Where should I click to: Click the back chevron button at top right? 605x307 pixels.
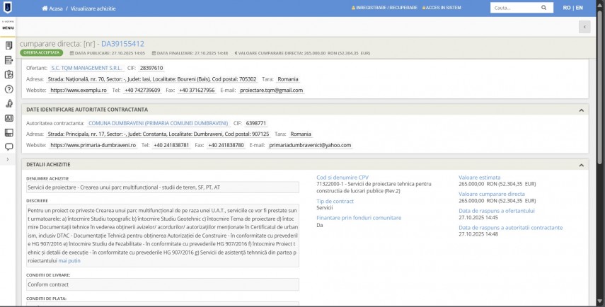coord(584,27)
